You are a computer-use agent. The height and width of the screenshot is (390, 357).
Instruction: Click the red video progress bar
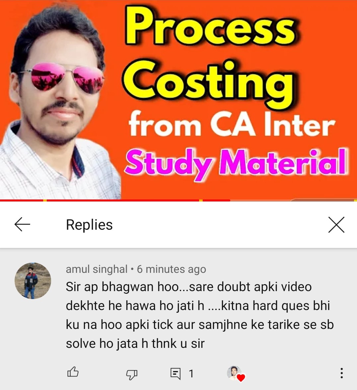click(115, 200)
